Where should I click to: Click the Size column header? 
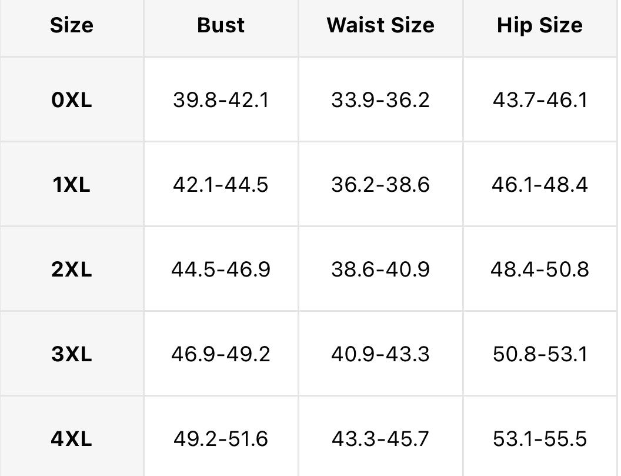pos(72,25)
